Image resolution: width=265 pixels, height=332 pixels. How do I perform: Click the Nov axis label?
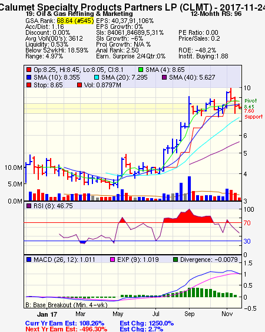227,314
